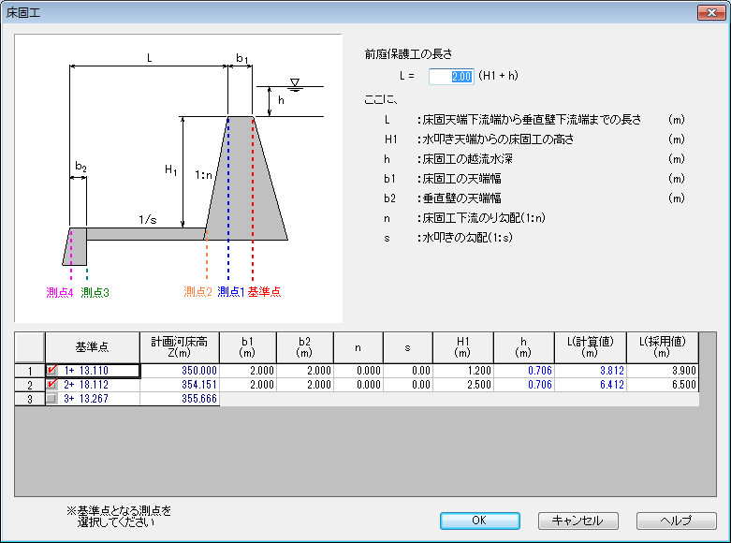Click the L(計算値) column header

tap(591, 347)
